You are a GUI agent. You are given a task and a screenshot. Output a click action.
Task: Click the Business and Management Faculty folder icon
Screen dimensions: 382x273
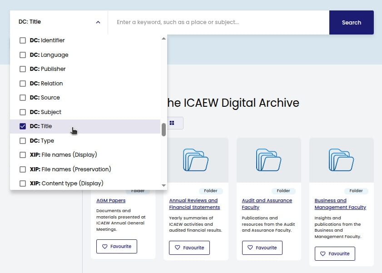tap(341, 160)
